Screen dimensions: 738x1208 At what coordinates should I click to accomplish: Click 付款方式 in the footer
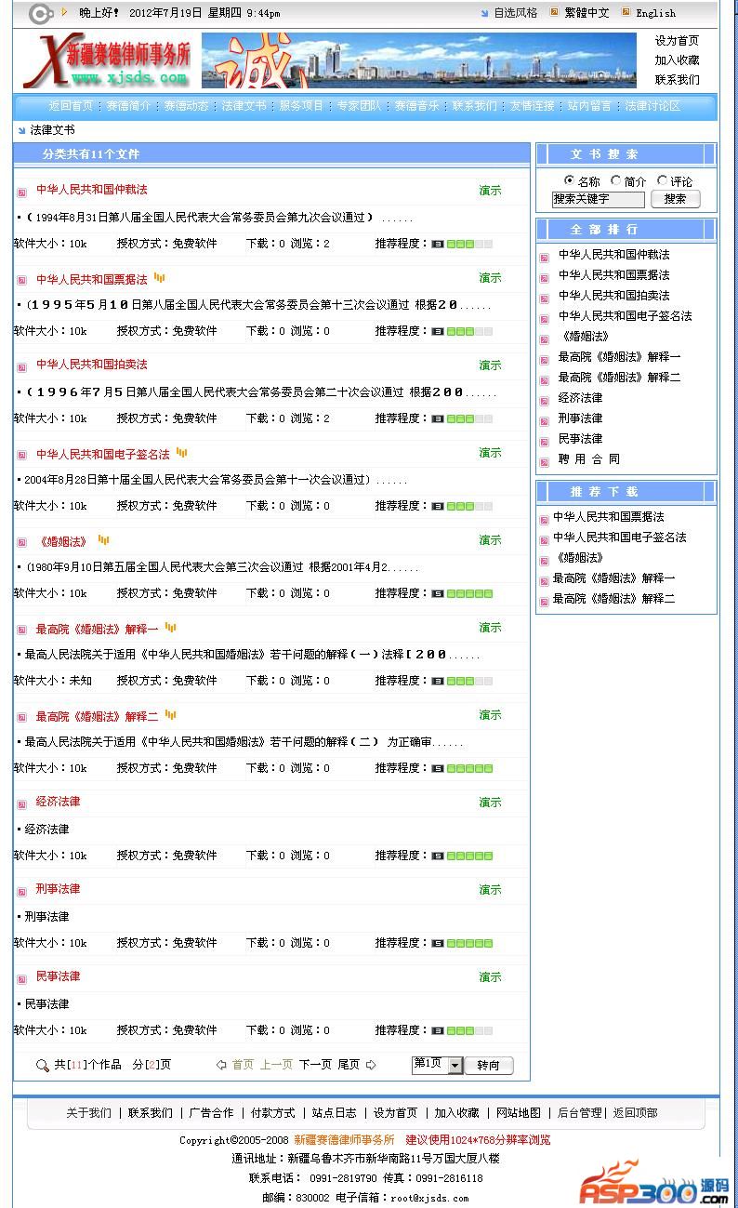tap(272, 1113)
